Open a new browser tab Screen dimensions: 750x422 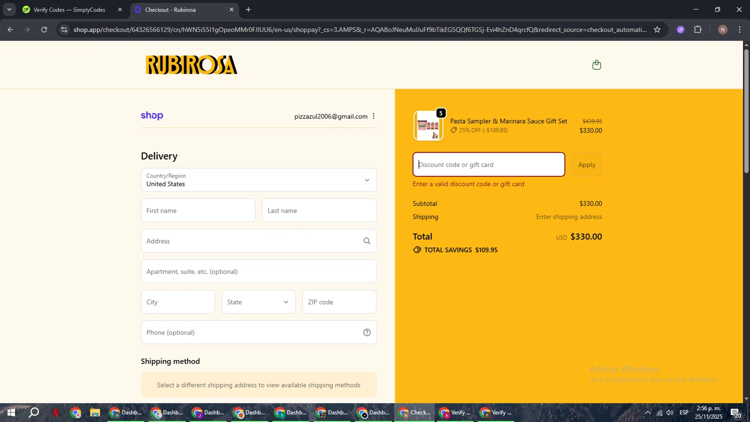[248, 9]
